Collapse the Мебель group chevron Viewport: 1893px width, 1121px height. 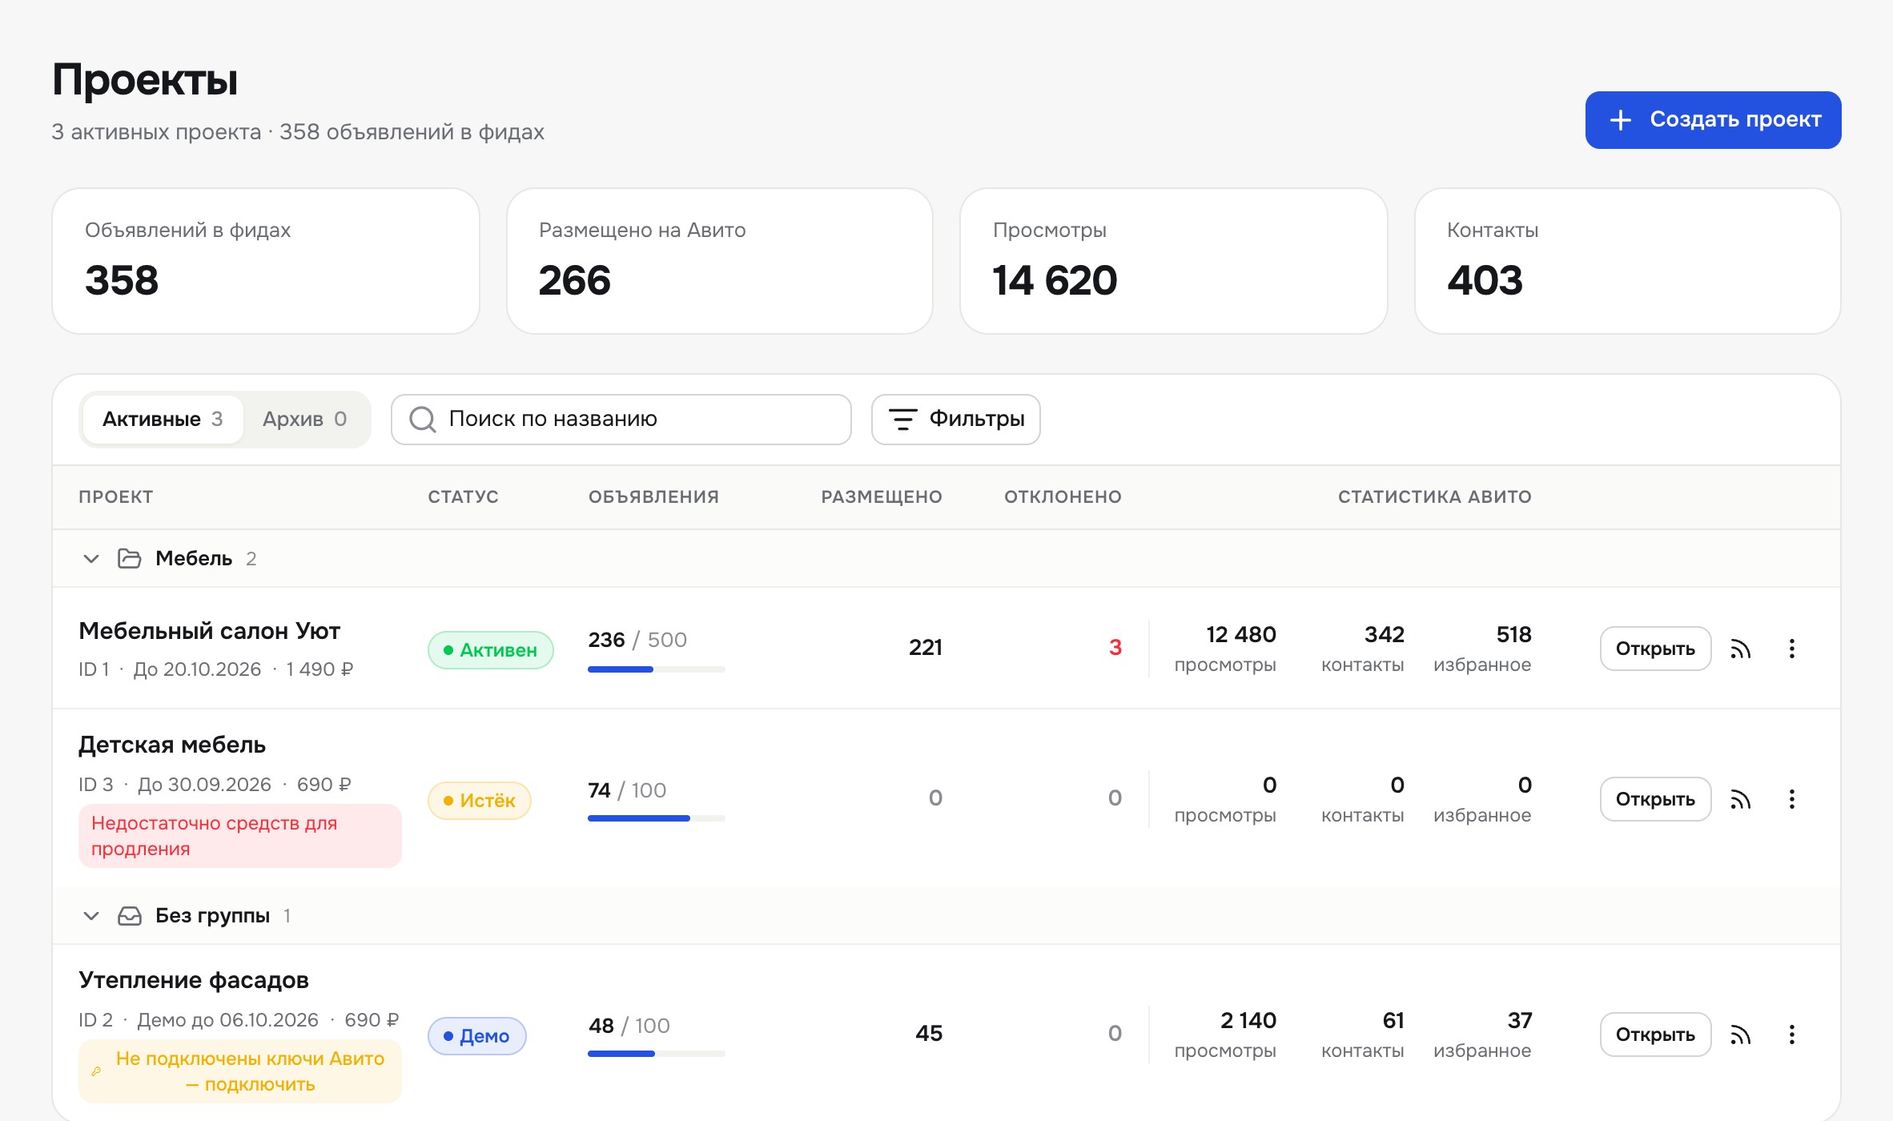click(x=91, y=558)
